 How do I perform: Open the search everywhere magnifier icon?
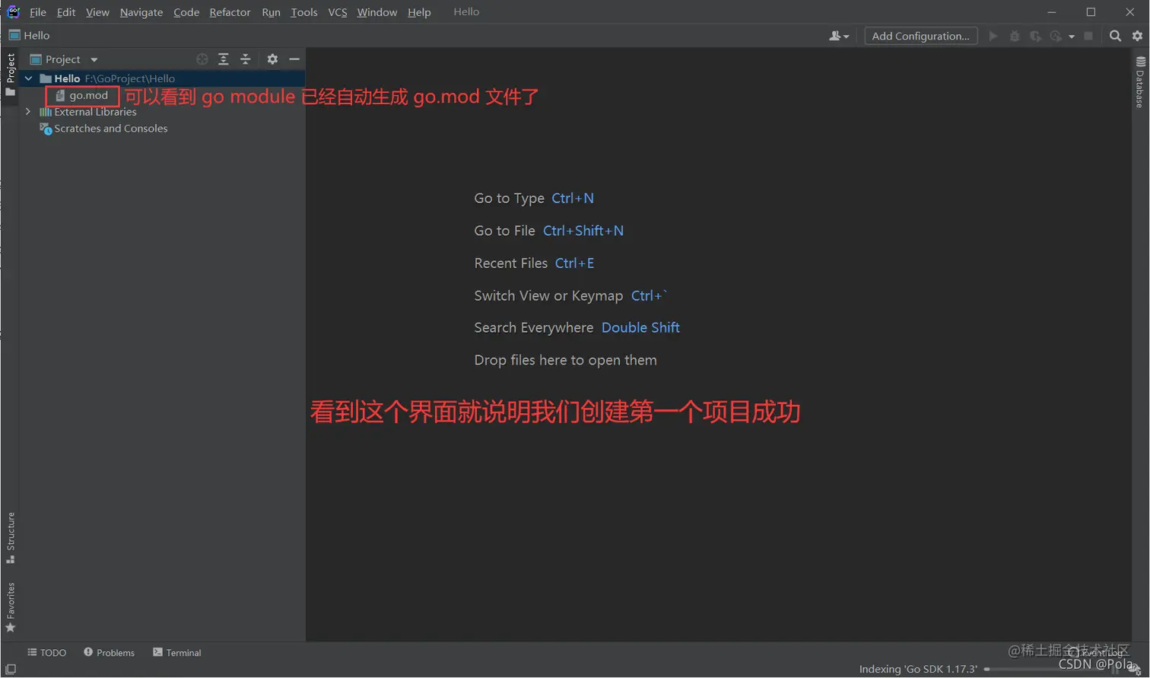(x=1115, y=35)
